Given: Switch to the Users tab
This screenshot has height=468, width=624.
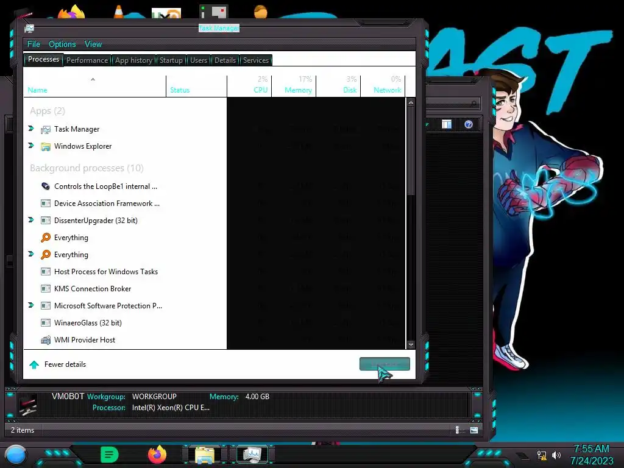Looking at the screenshot, I should (x=199, y=60).
